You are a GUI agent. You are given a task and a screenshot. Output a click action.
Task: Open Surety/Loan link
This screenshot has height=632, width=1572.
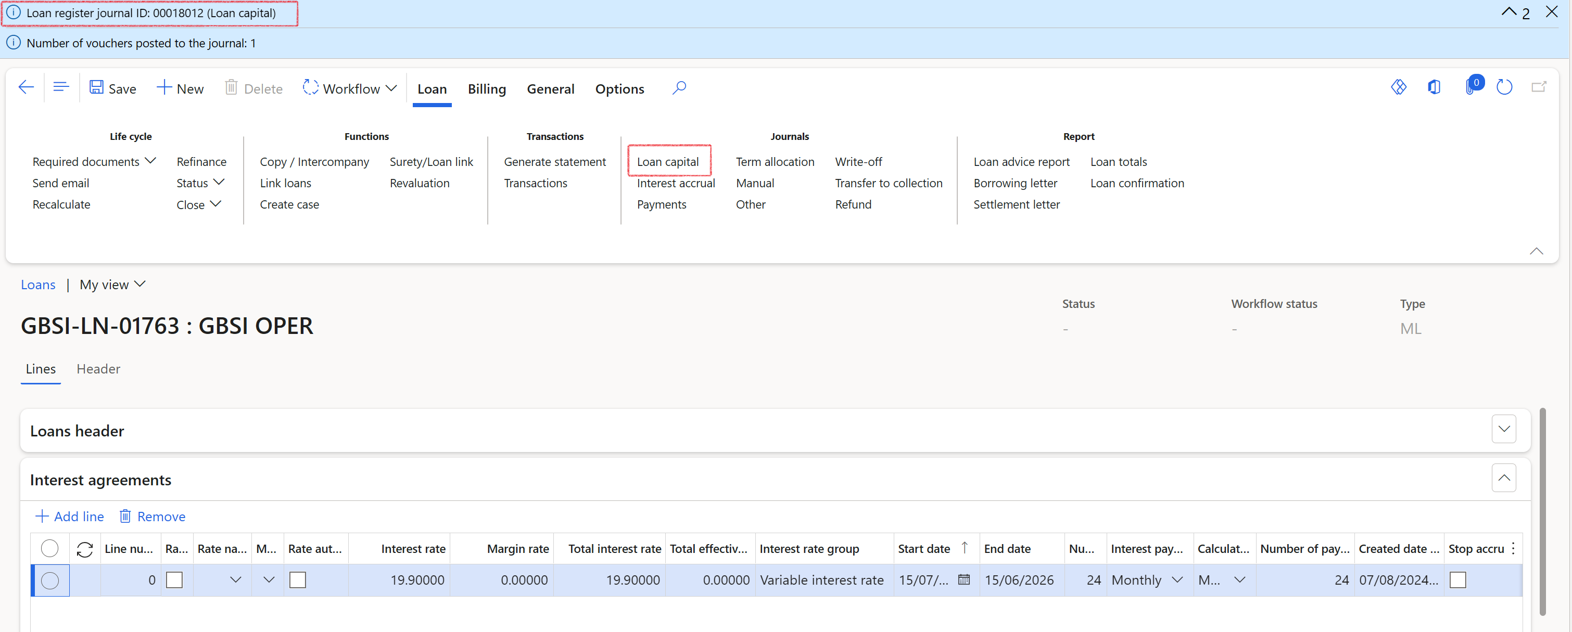431,162
